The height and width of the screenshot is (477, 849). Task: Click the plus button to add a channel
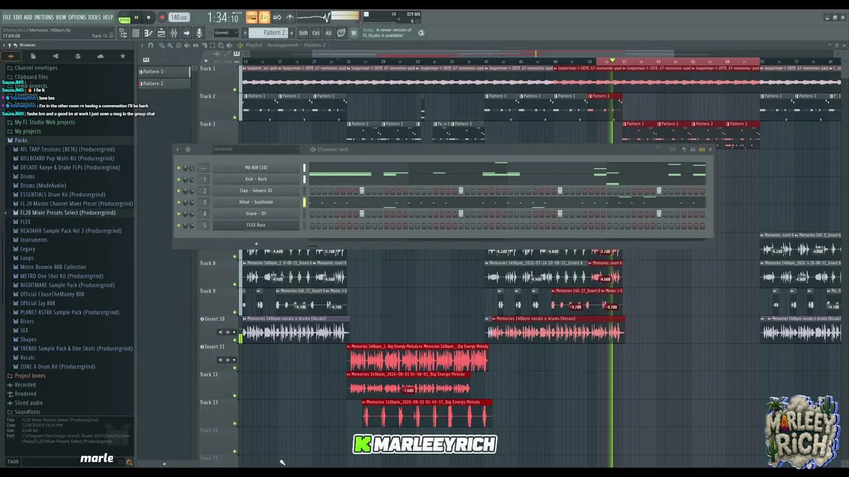pyautogui.click(x=256, y=244)
